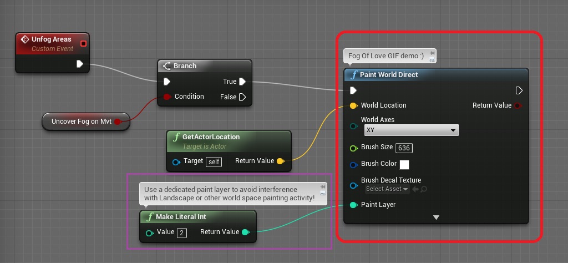Click the Branch True output pin
Image resolution: width=568 pixels, height=263 pixels.
(242, 82)
